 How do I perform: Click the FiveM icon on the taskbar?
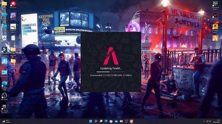point(131,121)
